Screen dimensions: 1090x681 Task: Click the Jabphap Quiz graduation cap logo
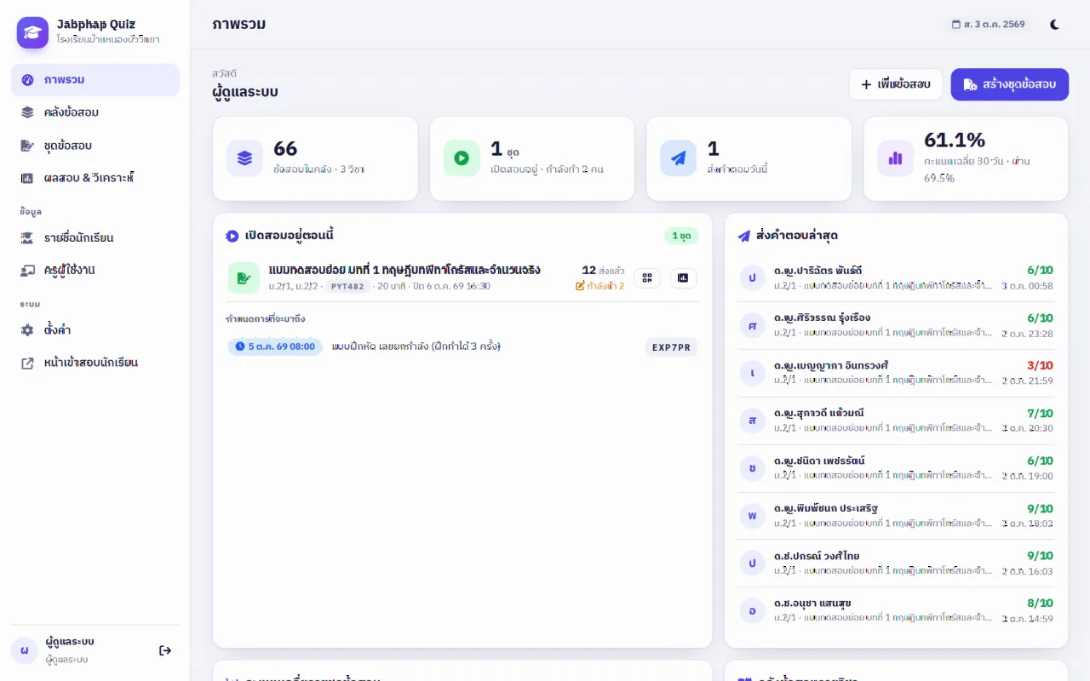(x=32, y=32)
